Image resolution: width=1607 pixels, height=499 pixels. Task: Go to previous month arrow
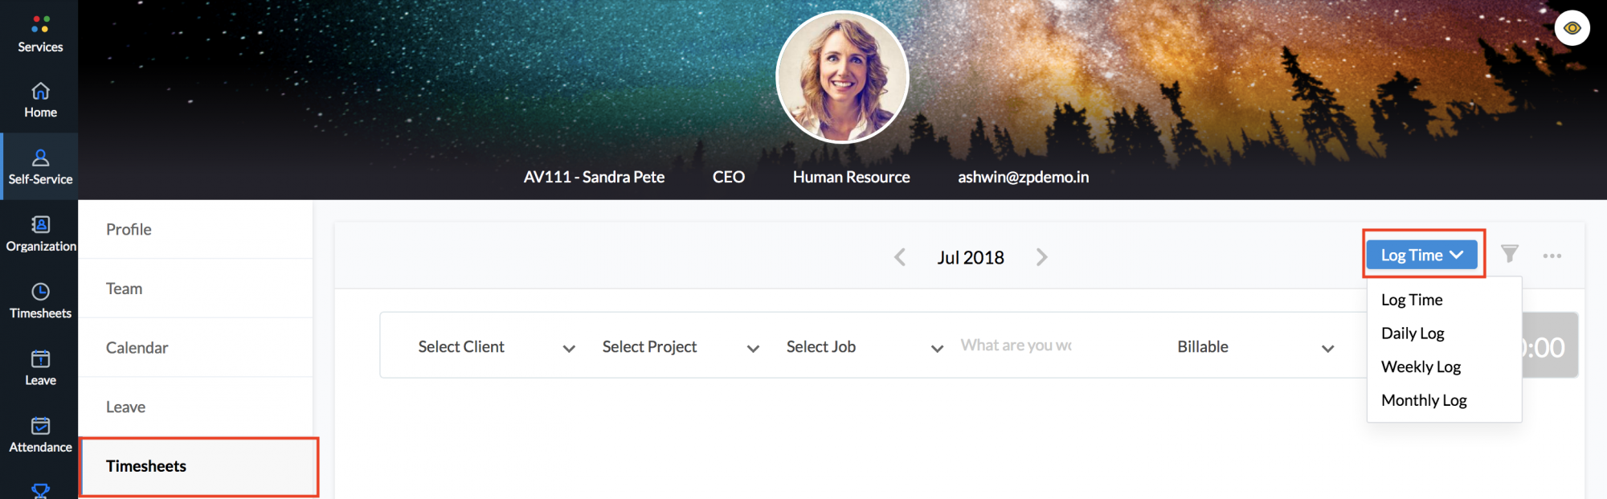(900, 257)
